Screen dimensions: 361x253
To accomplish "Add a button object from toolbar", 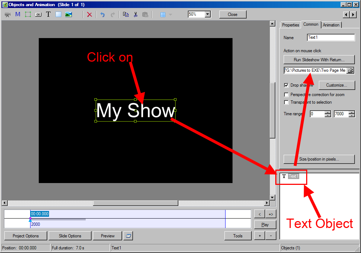I will click(38, 14).
